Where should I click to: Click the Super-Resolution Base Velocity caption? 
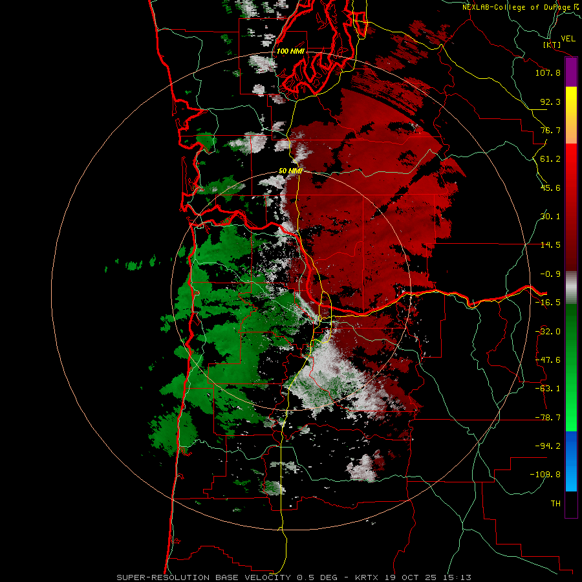pos(294,577)
